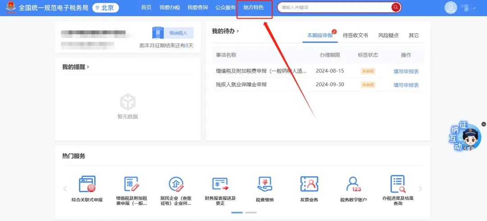Open 税费缴纳 payment icon
The image size is (487, 221).
pyautogui.click(x=265, y=185)
